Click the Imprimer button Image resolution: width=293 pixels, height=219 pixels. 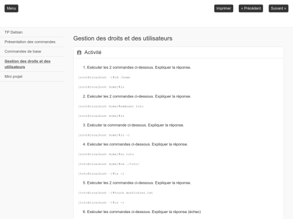pos(224,8)
